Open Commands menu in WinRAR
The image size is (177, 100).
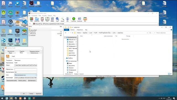pos(34,16)
